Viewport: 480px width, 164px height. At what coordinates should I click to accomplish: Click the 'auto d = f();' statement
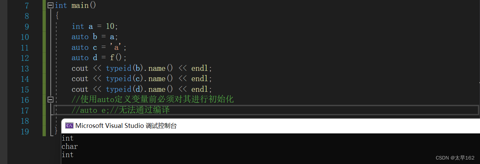click(99, 58)
